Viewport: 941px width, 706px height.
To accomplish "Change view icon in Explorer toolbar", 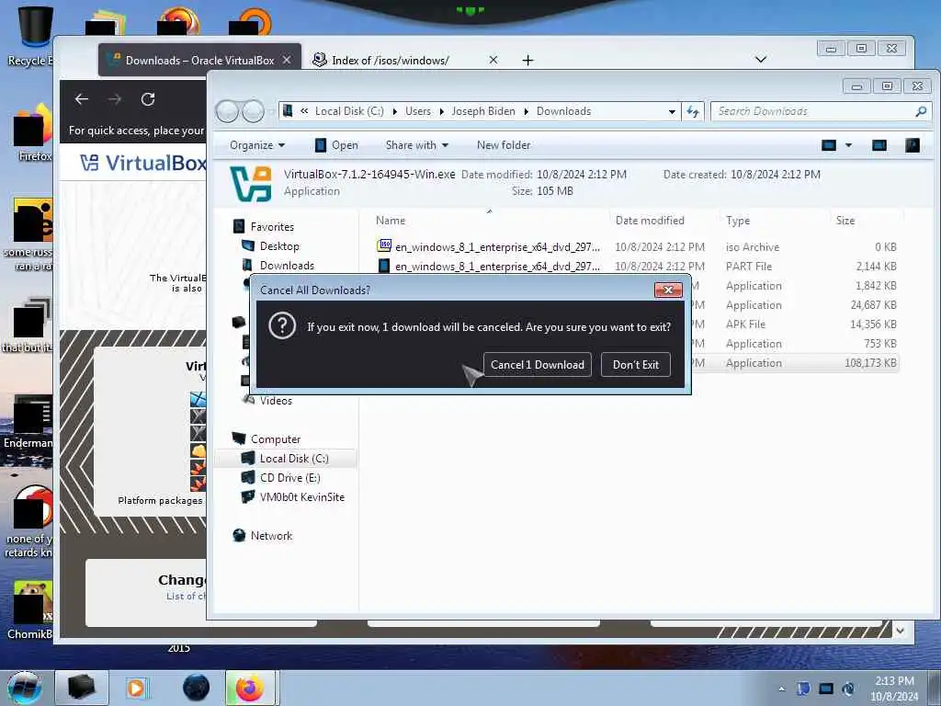I will click(x=829, y=145).
